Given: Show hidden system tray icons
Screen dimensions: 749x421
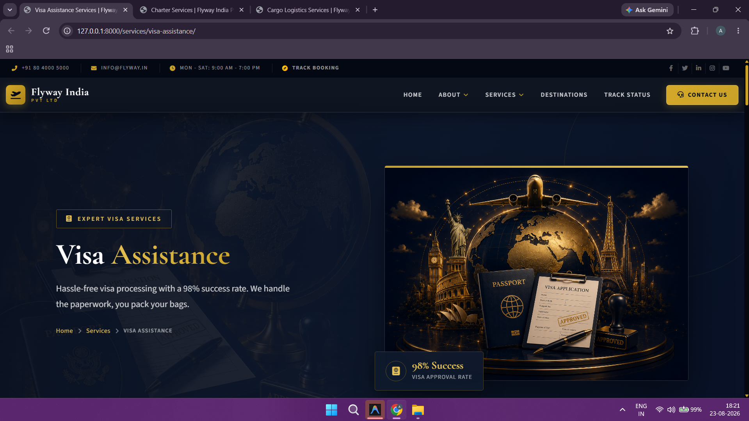Looking at the screenshot, I should (x=623, y=410).
